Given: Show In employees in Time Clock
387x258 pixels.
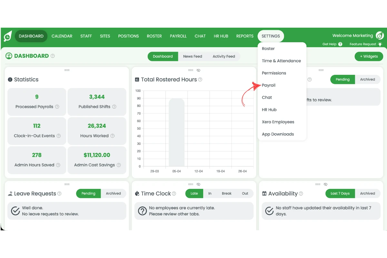Looking at the screenshot, I should tap(210, 193).
